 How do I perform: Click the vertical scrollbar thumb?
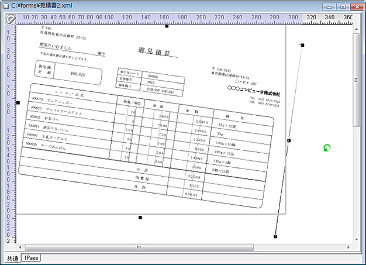click(x=357, y=80)
